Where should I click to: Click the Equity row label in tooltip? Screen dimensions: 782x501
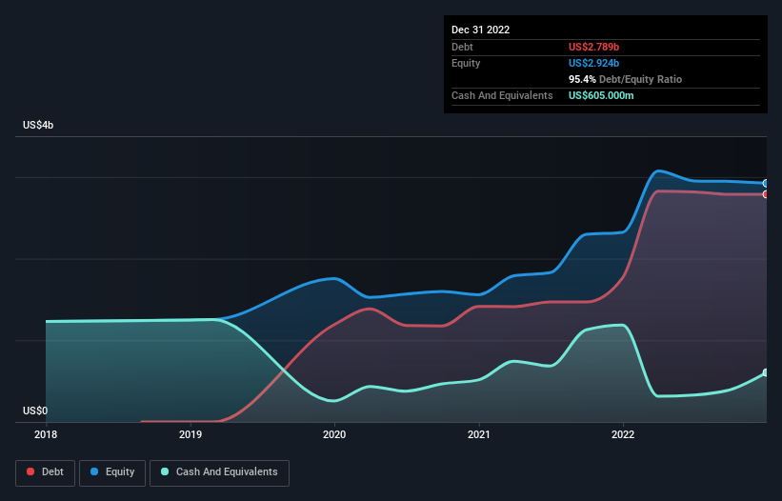coord(466,63)
